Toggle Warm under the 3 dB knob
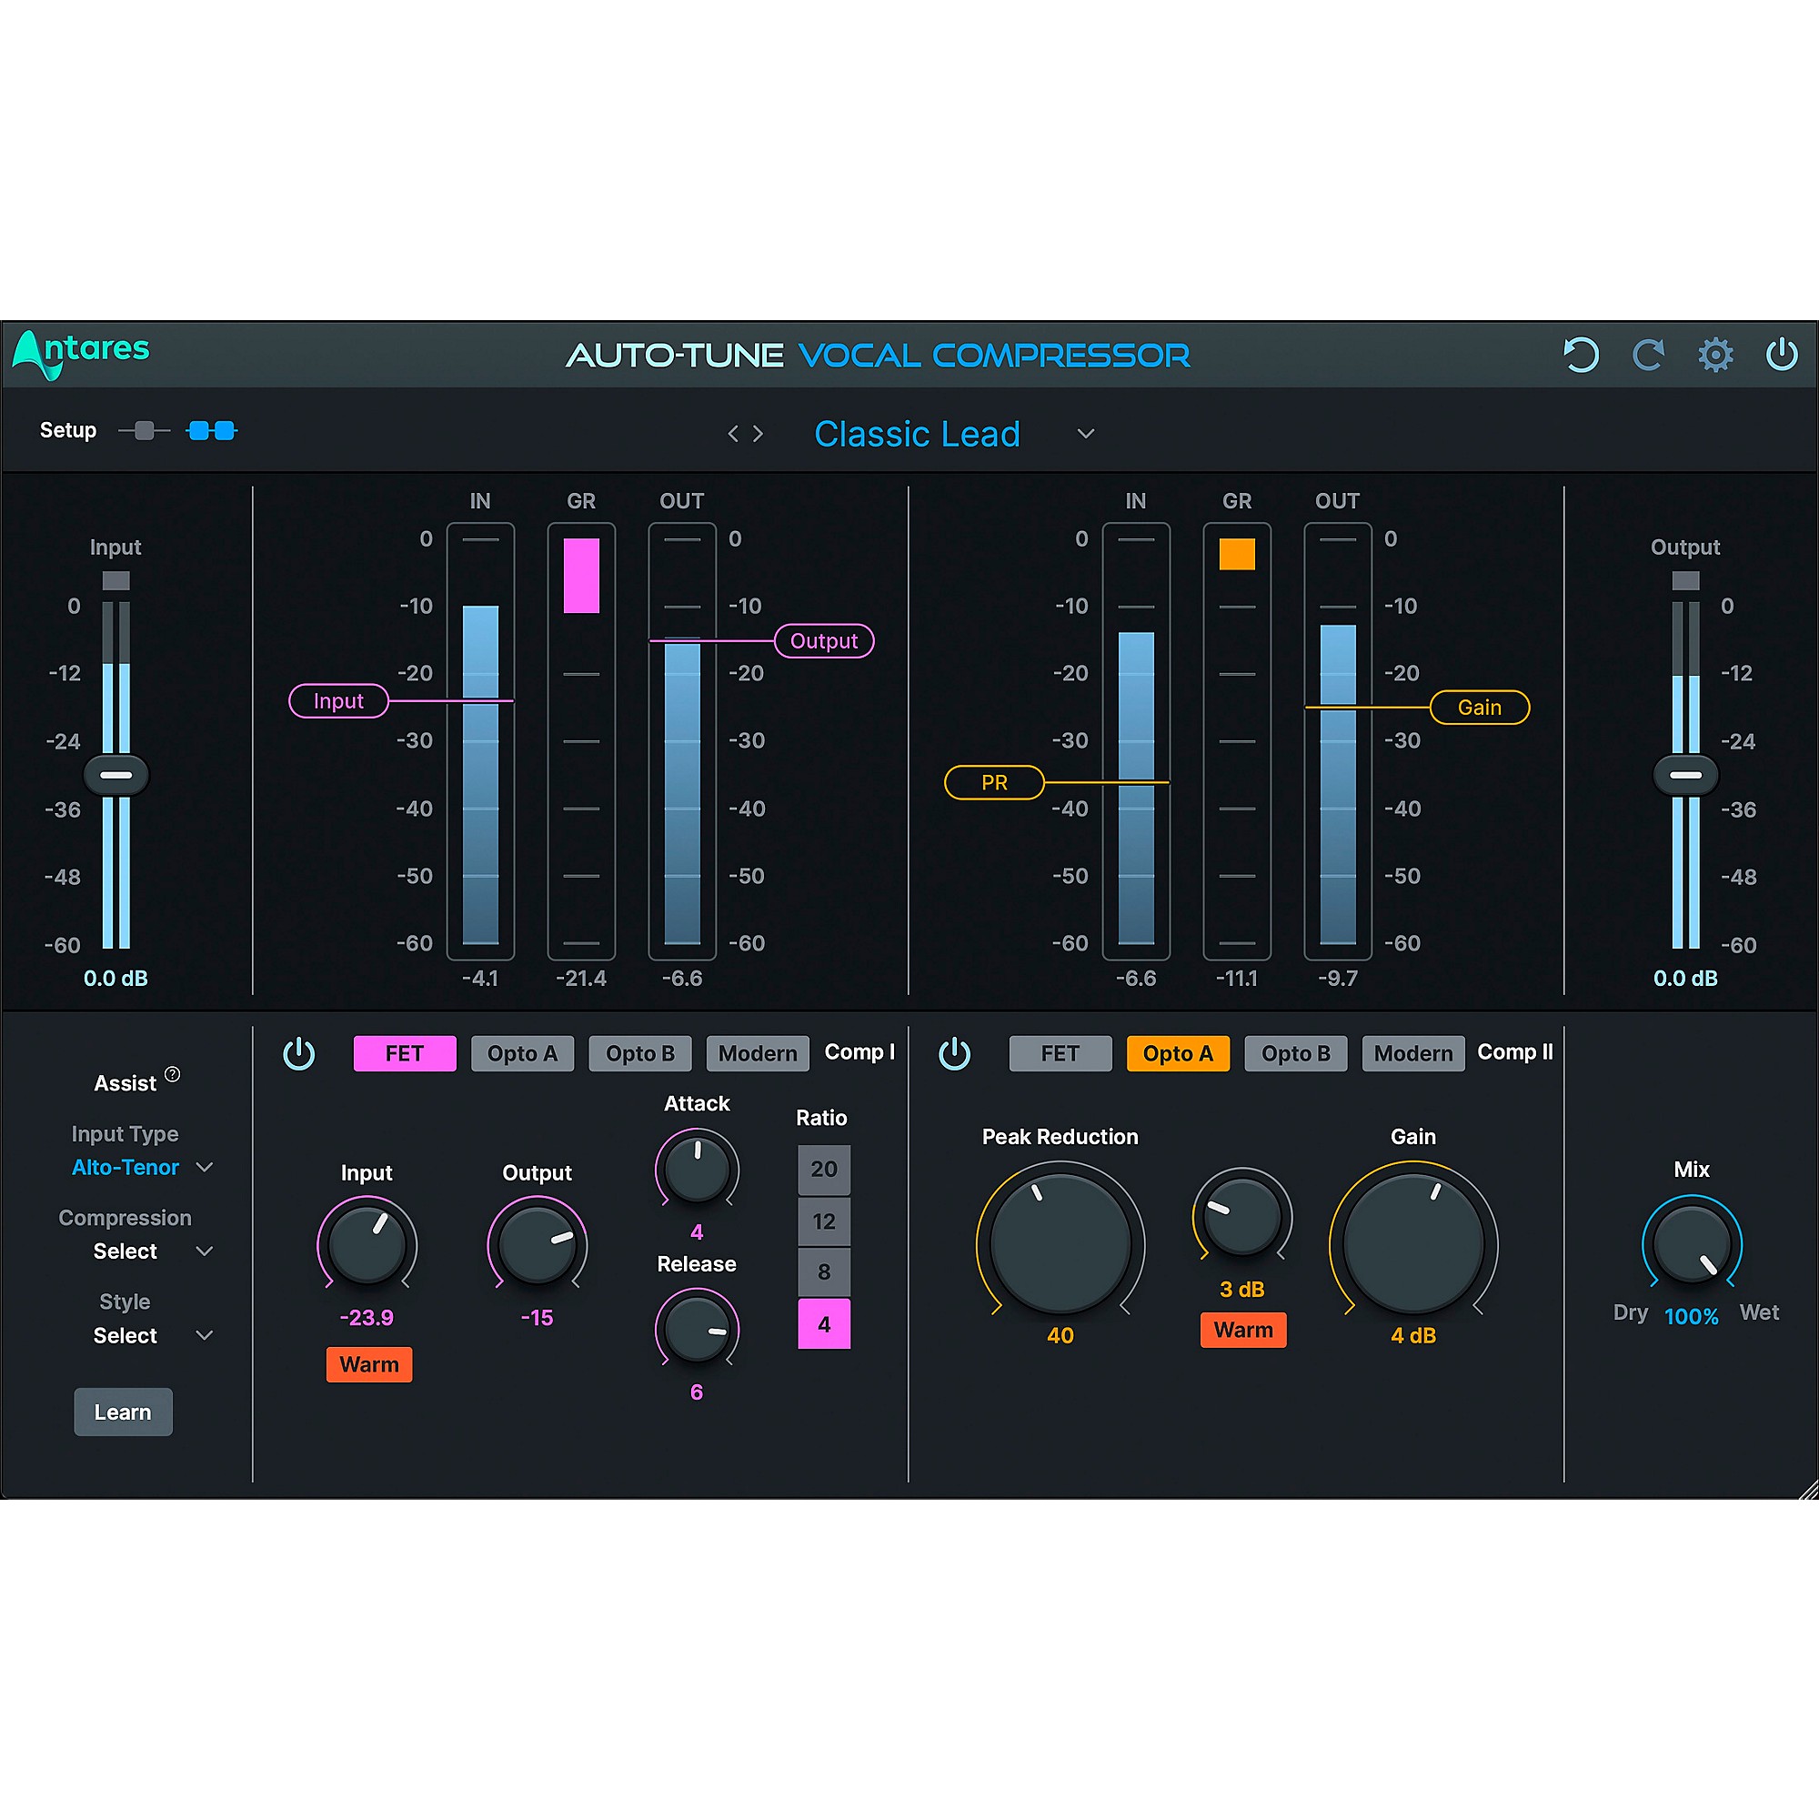1819x1819 pixels. pyautogui.click(x=1242, y=1331)
